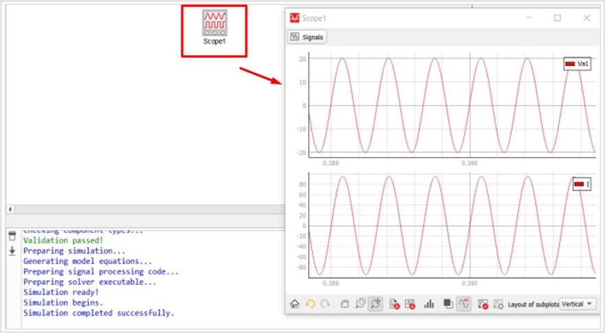The width and height of the screenshot is (605, 333).
Task: Open the Layout of subplots dropdown
Action: pyautogui.click(x=578, y=303)
